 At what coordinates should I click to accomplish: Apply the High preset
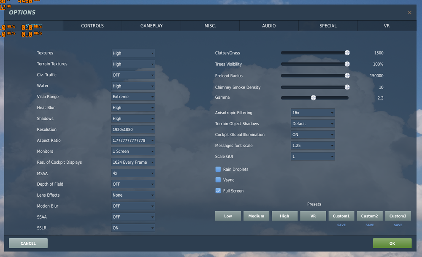[284, 216]
